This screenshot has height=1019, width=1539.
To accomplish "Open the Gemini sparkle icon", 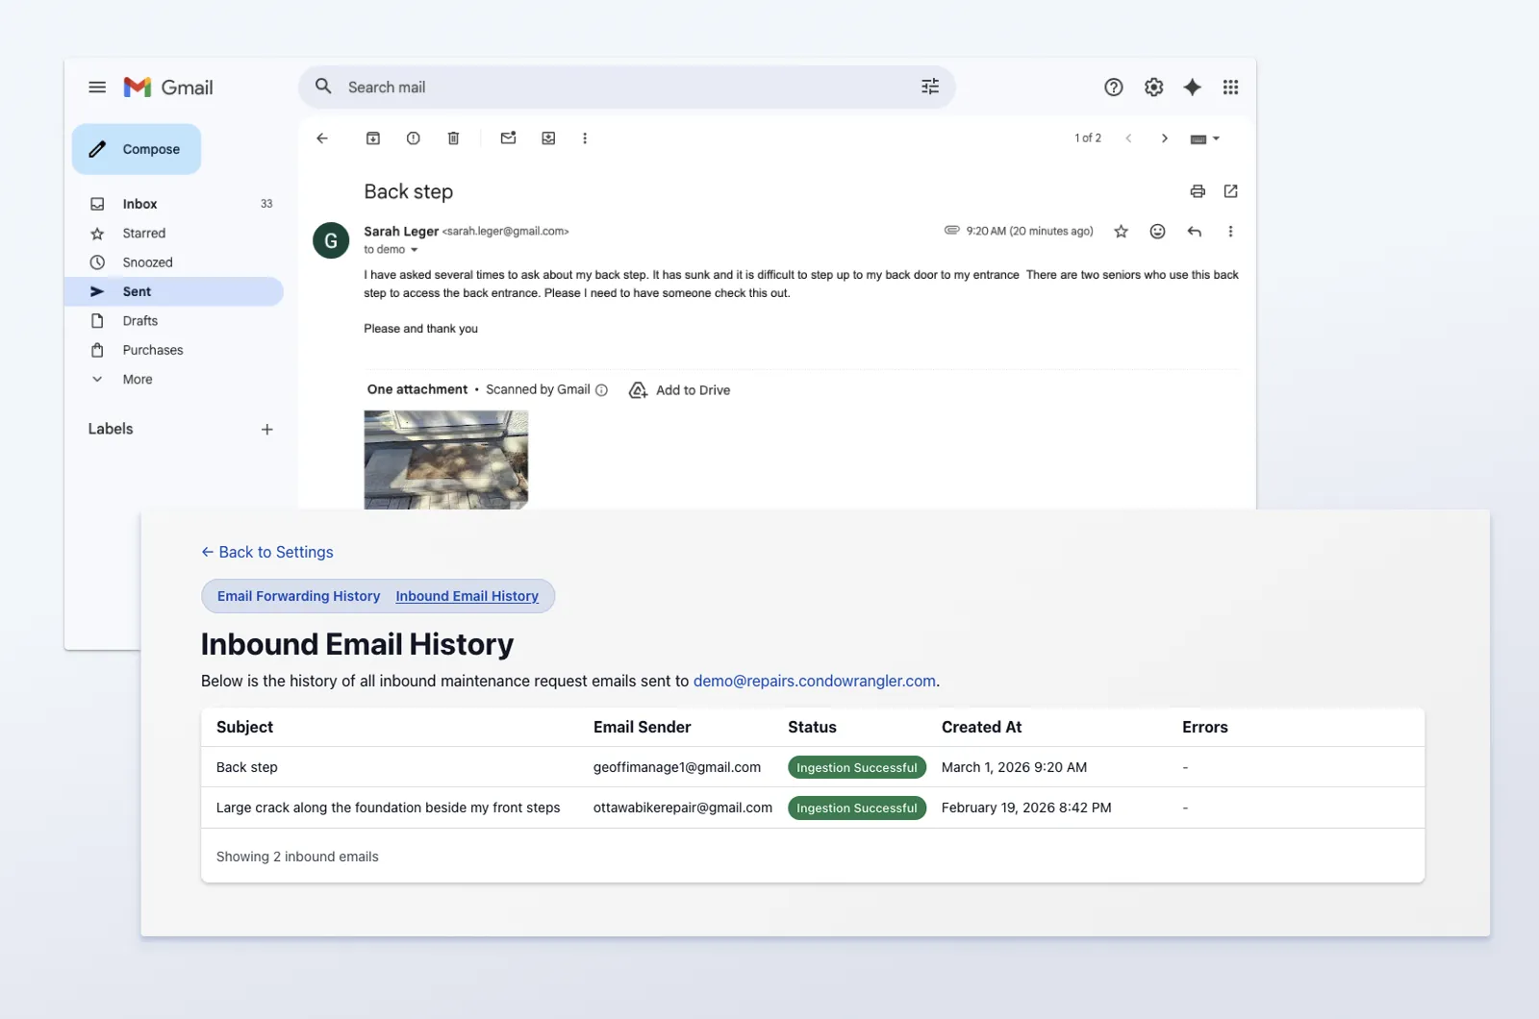I will (1192, 87).
